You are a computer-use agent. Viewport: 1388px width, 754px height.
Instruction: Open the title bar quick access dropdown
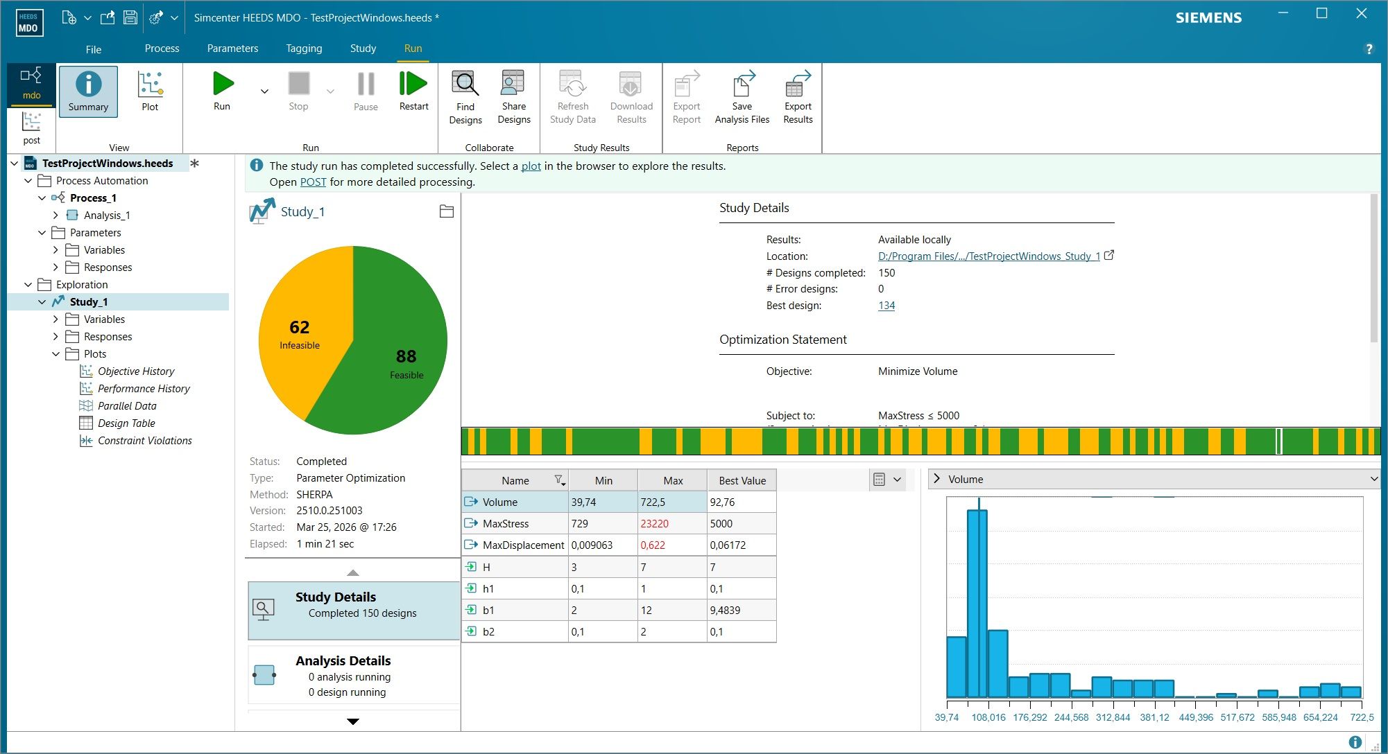175,18
